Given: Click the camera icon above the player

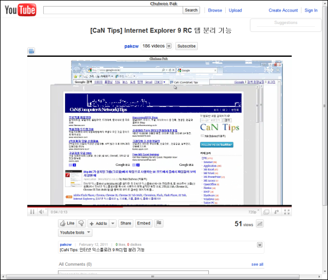Looking at the screenshot, I should point(31,51).
